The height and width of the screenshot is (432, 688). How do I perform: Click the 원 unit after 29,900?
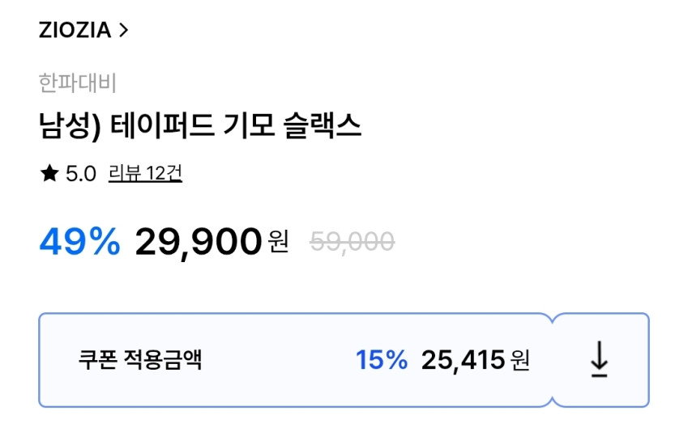coord(278,241)
